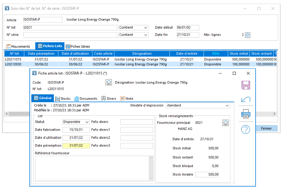The height and width of the screenshot is (189, 283).
Task: Click the Date fabrication field
Action: point(76,130)
